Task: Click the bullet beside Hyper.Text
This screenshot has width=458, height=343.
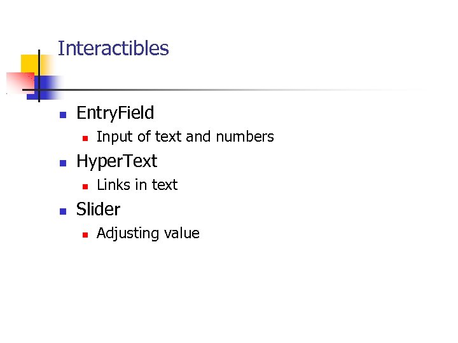Action: click(x=62, y=164)
